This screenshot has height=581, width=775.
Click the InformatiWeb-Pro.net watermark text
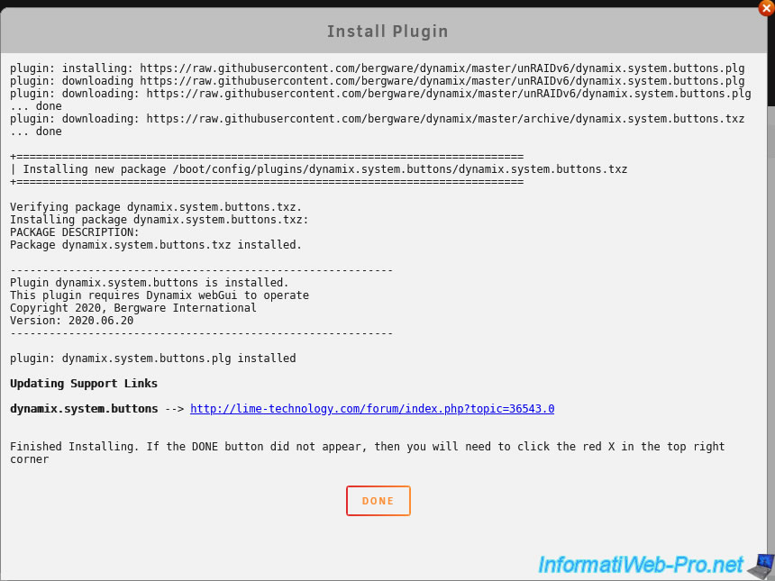coord(641,565)
